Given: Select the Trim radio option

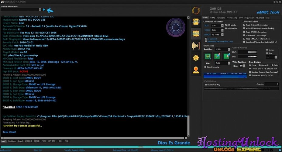Looking at the screenshot, I should click(x=273, y=65).
